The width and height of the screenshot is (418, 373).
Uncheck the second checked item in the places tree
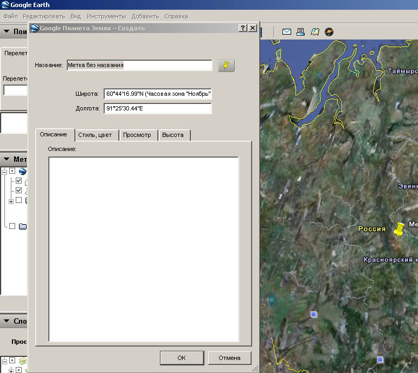(19, 191)
